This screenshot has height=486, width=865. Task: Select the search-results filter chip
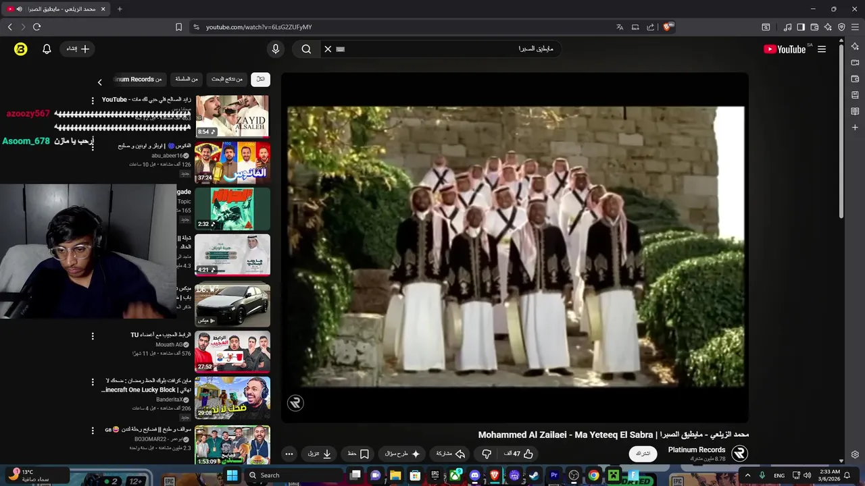click(227, 79)
